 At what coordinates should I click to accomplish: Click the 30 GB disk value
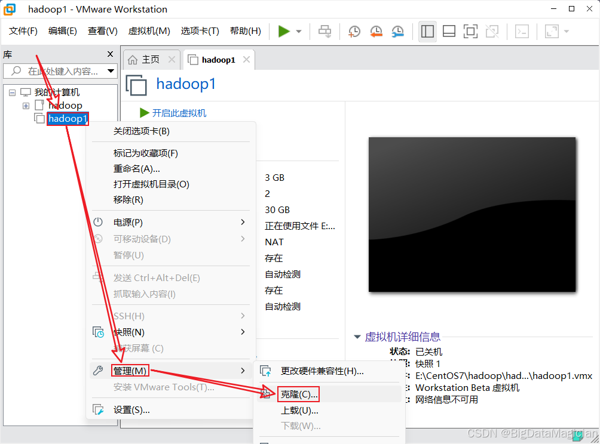point(277,210)
